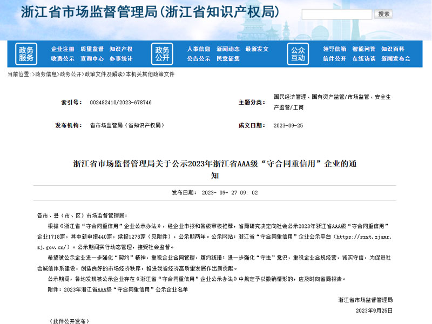Open 新闻动态 nav link

coord(228,49)
